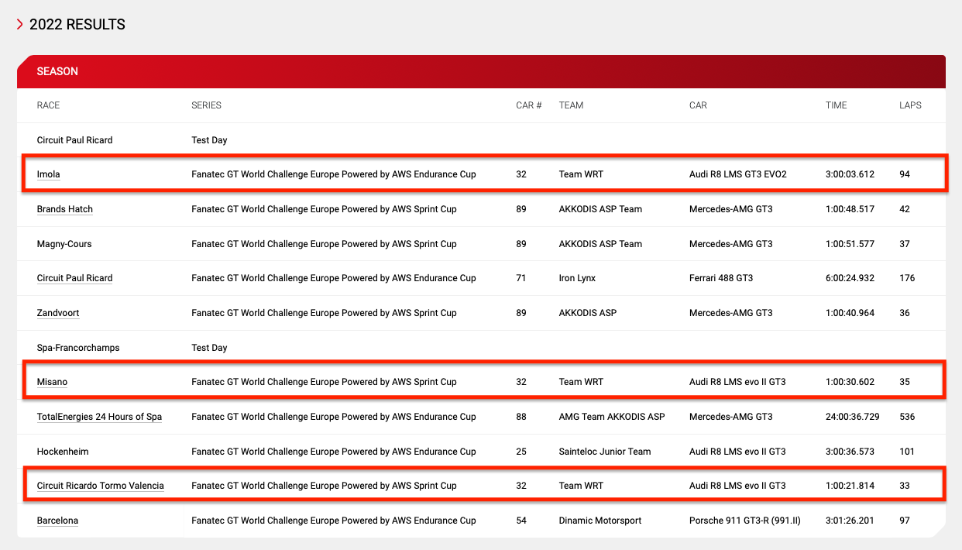
Task: Click the Sainteloc Junior Team cell
Action: tap(605, 452)
